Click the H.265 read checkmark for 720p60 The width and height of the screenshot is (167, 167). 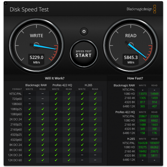click(x=95, y=99)
